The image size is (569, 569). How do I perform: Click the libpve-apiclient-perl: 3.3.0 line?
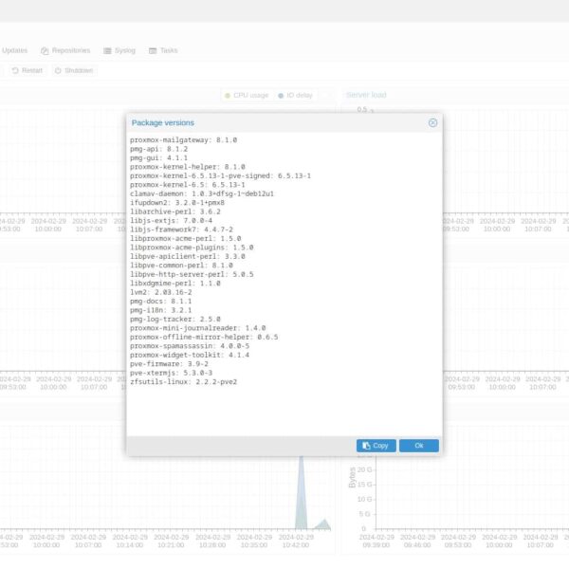click(187, 257)
